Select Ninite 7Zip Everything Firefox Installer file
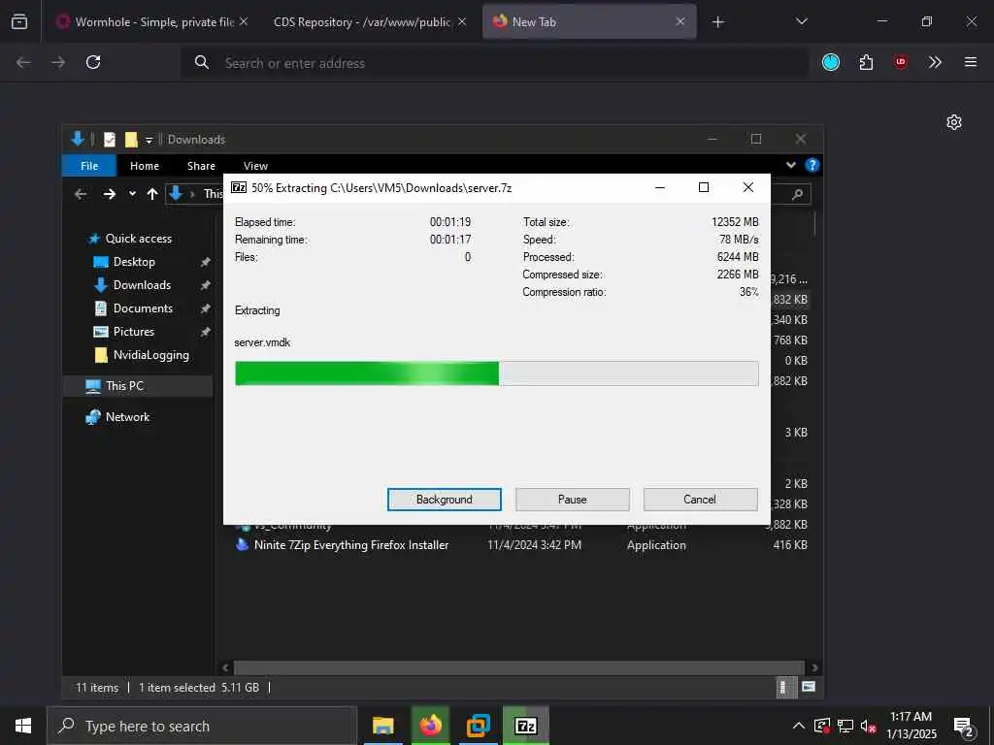The width and height of the screenshot is (994, 745). [351, 545]
